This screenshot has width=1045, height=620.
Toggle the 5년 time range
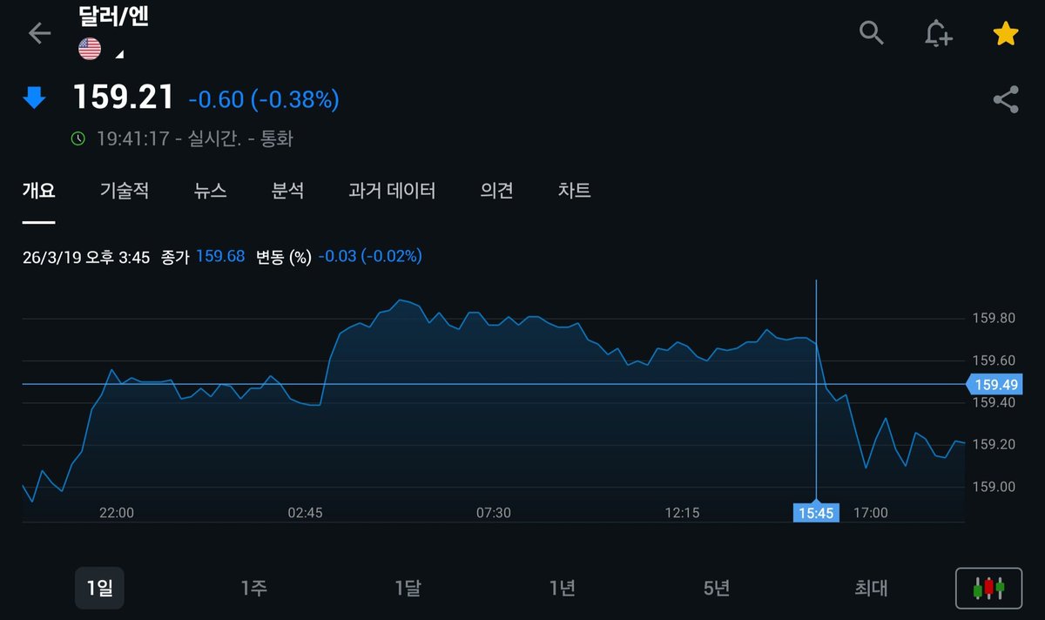click(715, 588)
